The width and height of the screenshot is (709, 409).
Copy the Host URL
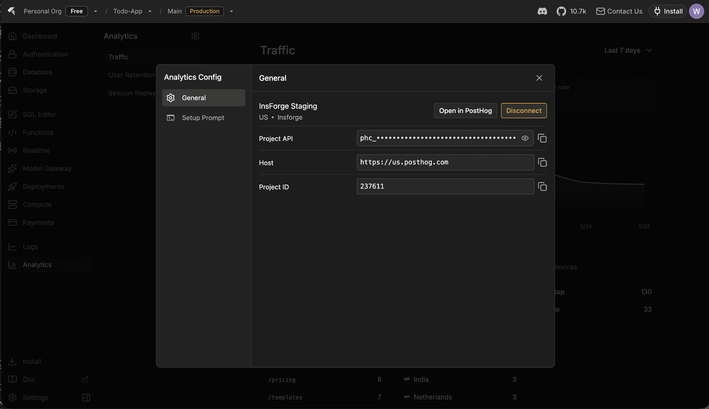[x=542, y=162]
